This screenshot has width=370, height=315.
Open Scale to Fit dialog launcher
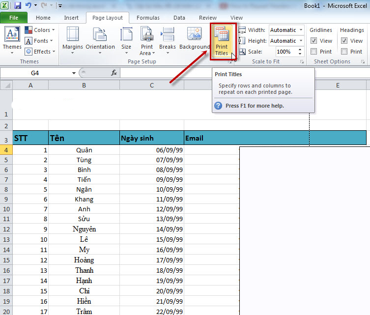tap(302, 62)
